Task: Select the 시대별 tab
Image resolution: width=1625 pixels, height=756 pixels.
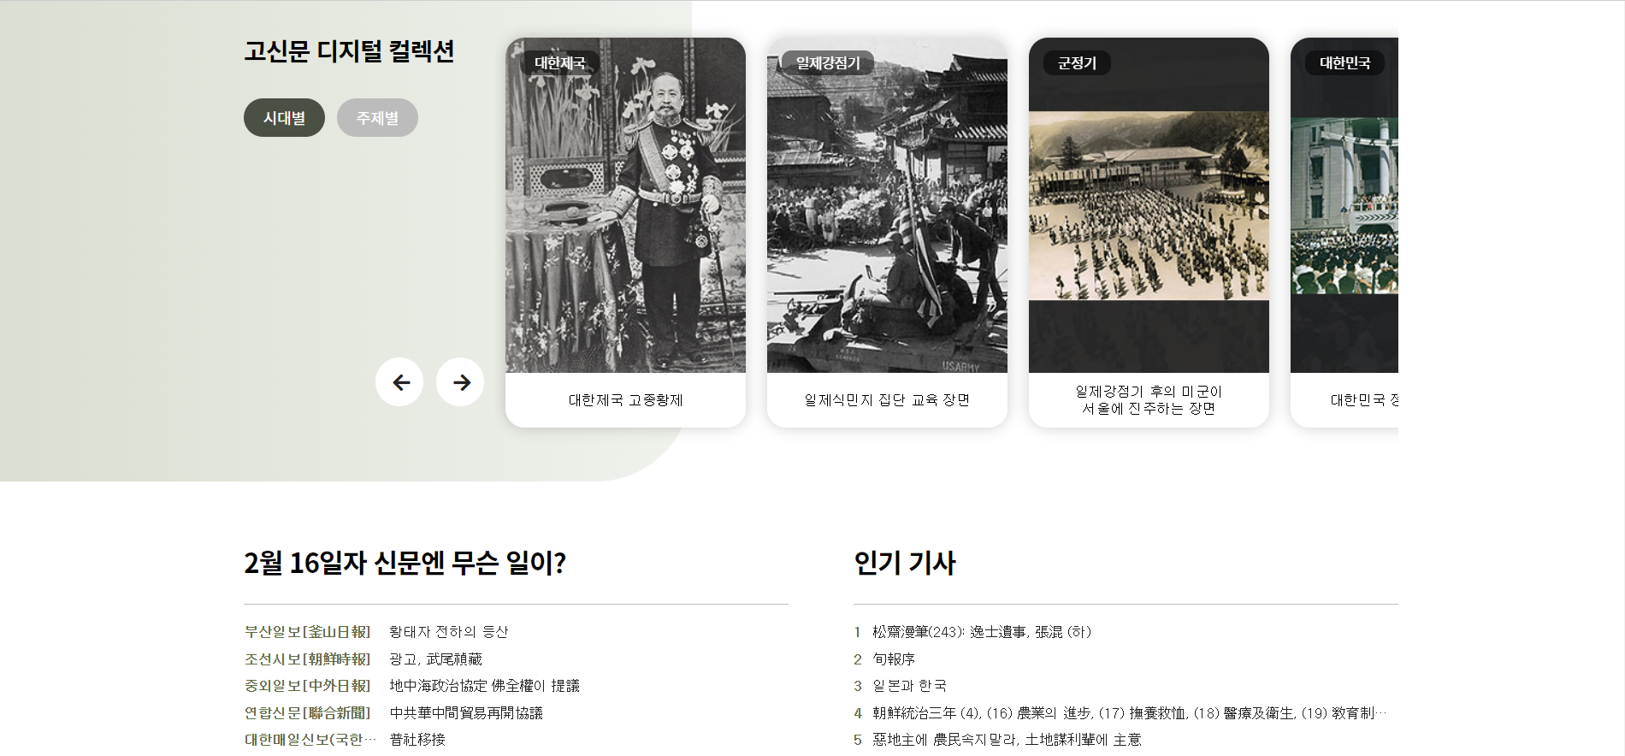Action: coord(284,118)
